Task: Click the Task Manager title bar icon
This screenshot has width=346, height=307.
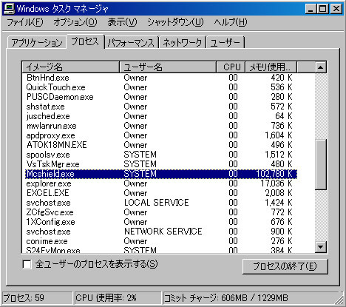Action: 10,9
